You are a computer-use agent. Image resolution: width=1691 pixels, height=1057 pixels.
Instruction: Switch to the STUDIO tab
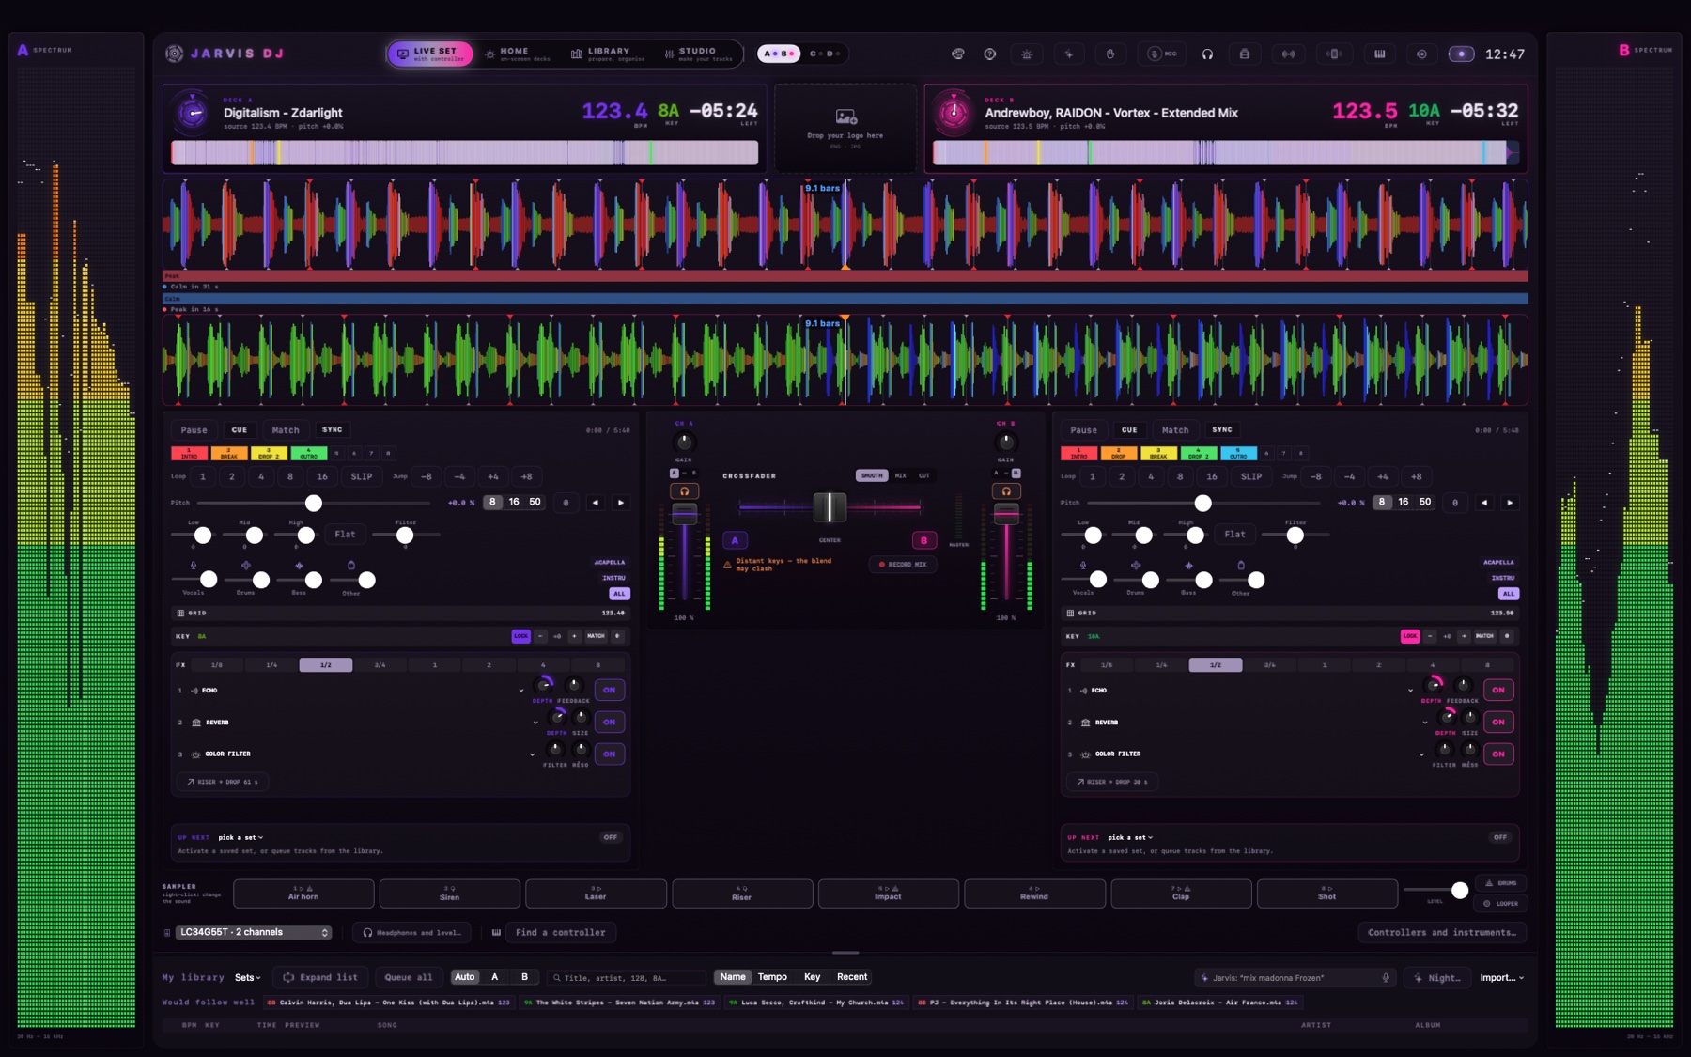pos(698,54)
